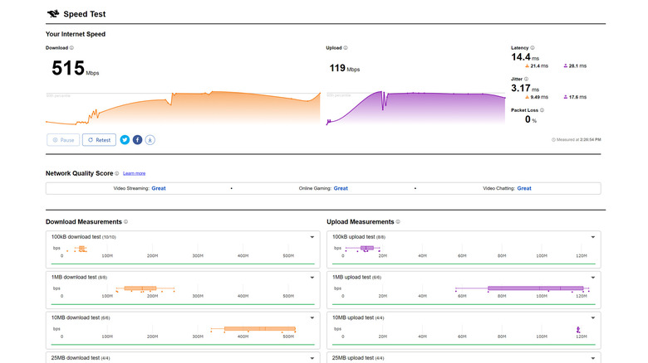Share results via the Twitter icon
The height and width of the screenshot is (363, 648).
(x=125, y=140)
